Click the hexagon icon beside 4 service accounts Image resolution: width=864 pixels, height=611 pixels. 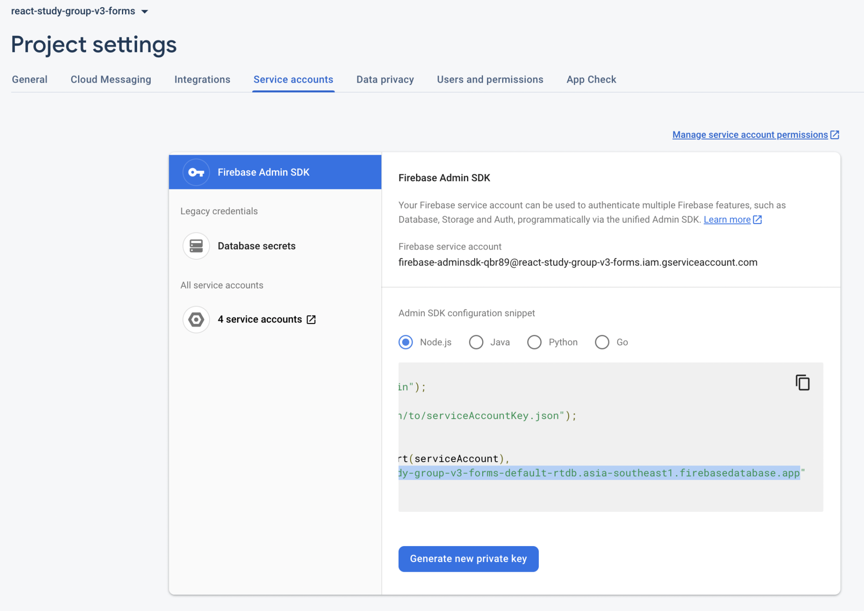click(x=196, y=319)
